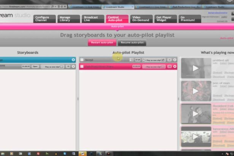Play the fourth black-and-white video thumbnail

pos(196,137)
